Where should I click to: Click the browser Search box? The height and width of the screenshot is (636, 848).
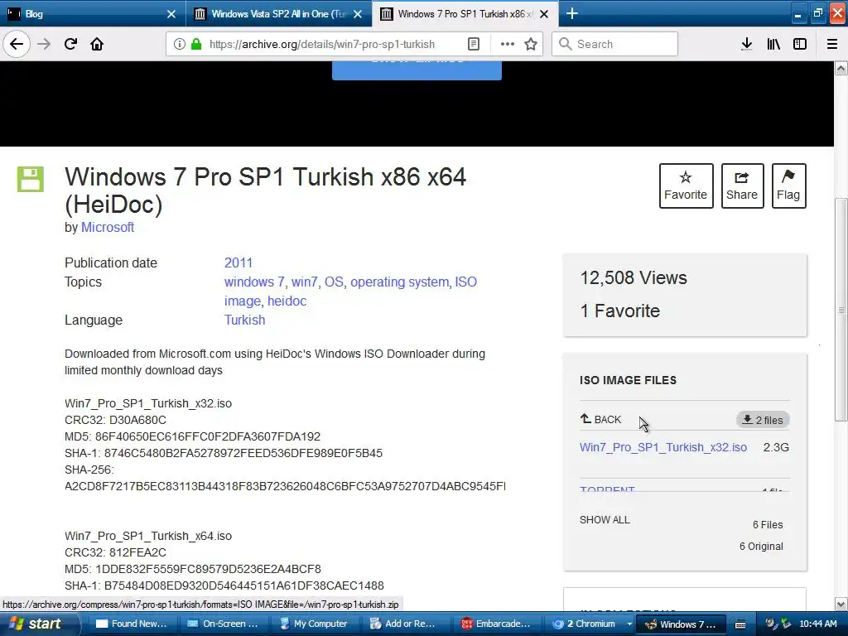pos(615,44)
